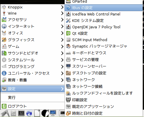The width and height of the screenshot is (144, 117).
Task: Click the monitor icon in taskbar
Action: point(53,113)
